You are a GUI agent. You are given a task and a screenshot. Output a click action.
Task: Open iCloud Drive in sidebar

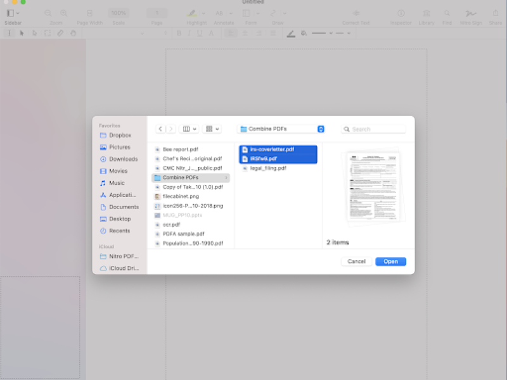point(123,268)
